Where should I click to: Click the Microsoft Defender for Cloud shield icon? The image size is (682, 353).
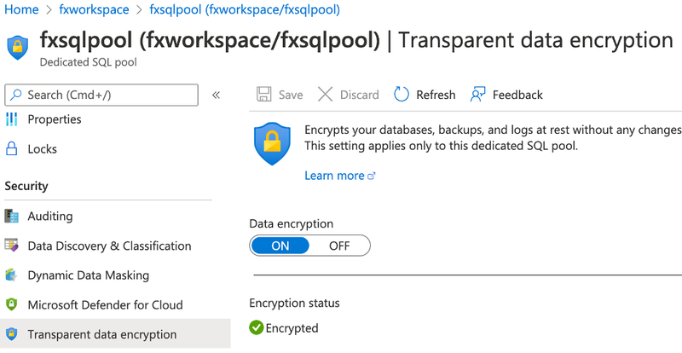click(x=11, y=304)
